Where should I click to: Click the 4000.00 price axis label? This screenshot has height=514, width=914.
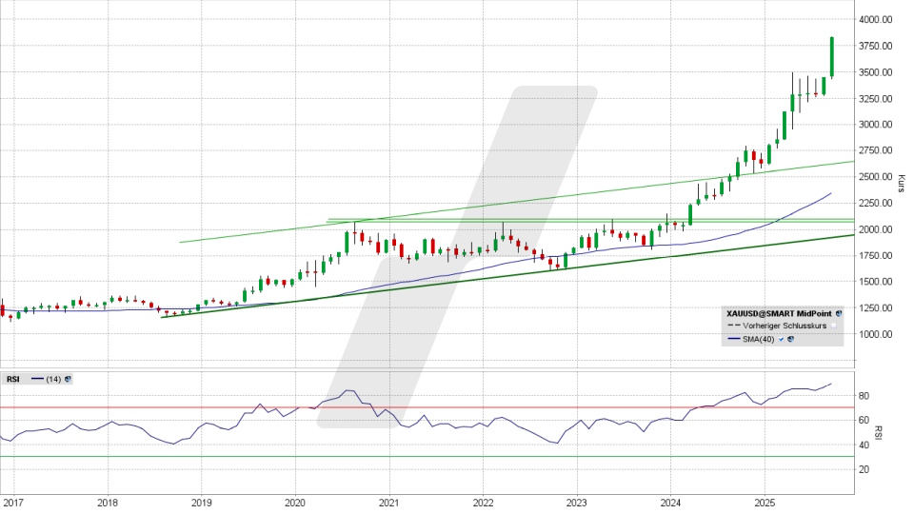coord(874,19)
